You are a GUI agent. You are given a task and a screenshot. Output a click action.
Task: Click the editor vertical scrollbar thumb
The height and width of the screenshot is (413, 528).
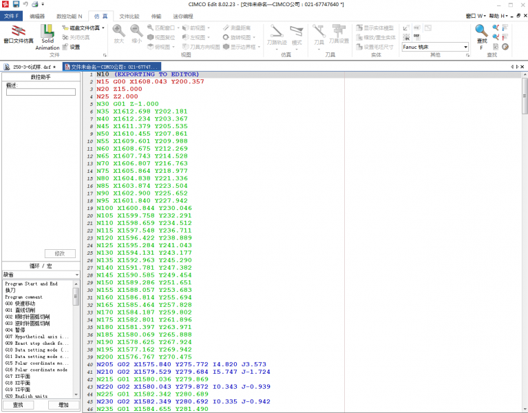click(525, 96)
